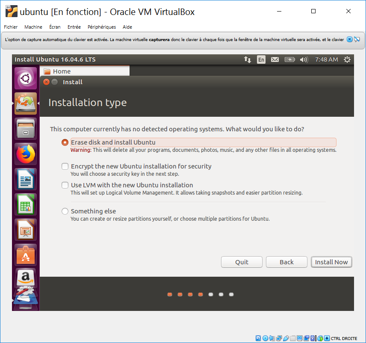
Task: Click the Install Now button
Action: point(331,262)
